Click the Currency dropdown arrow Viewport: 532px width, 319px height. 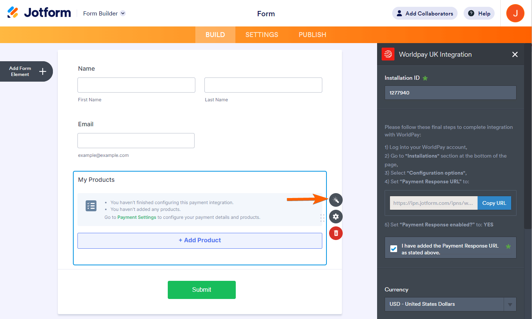[510, 304]
